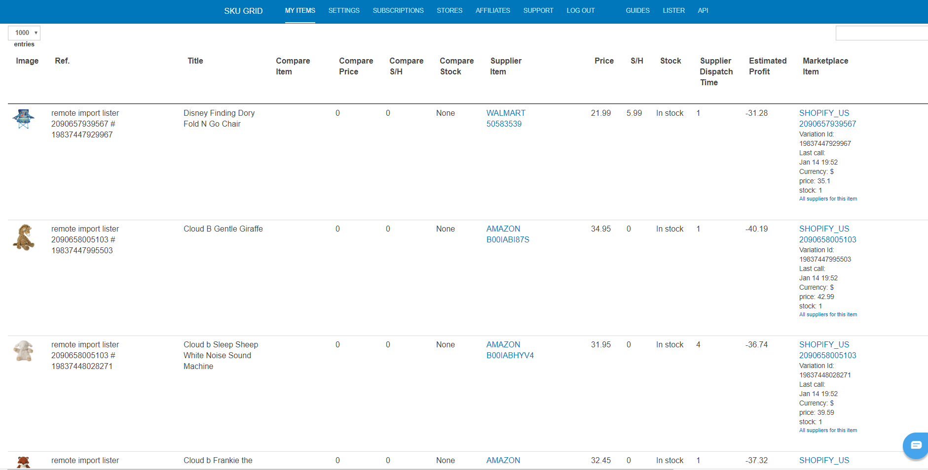Viewport: 928px width, 470px height.
Task: Click LOG OUT
Action: [581, 10]
